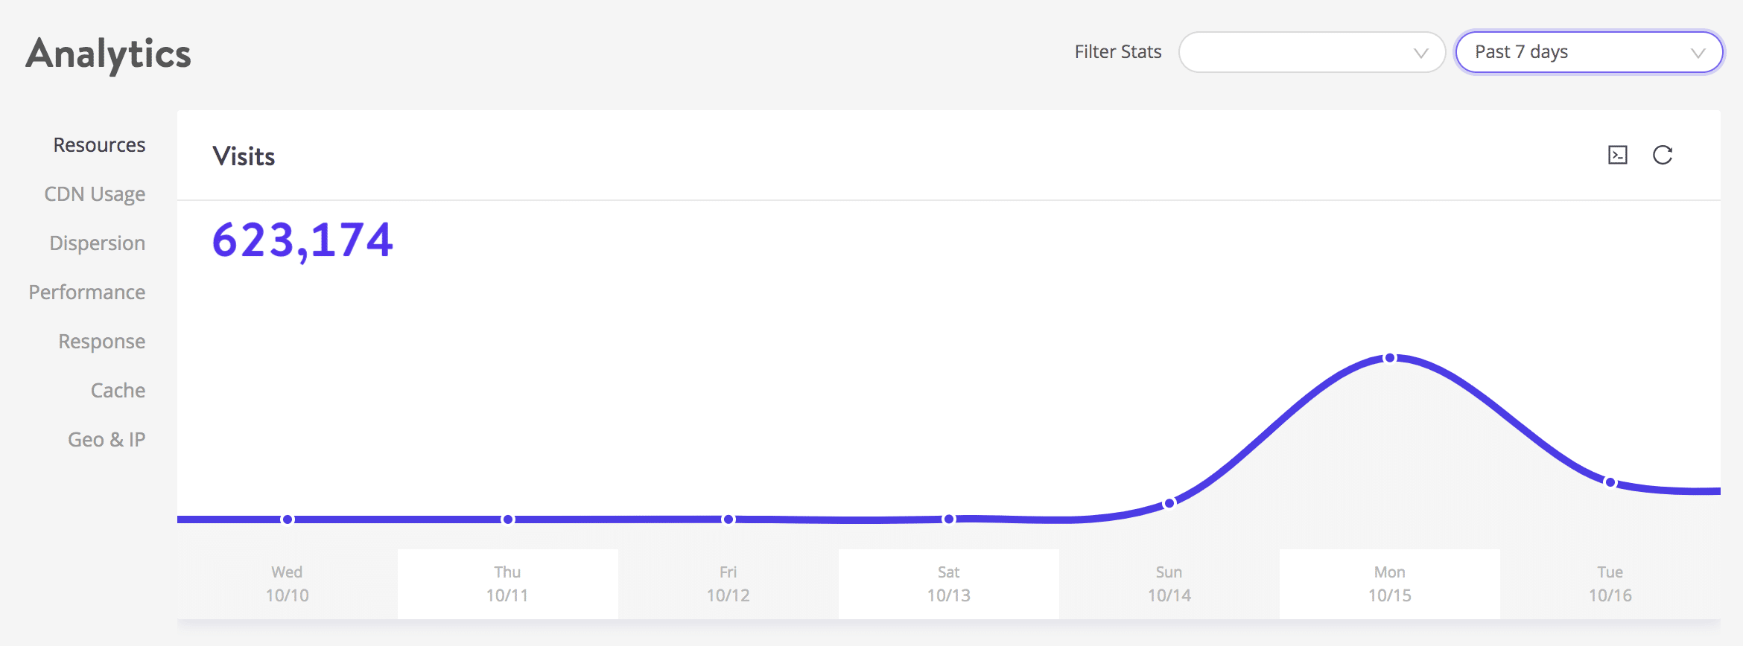
Task: Click the Monday 10/15 peak data point
Action: pos(1390,358)
